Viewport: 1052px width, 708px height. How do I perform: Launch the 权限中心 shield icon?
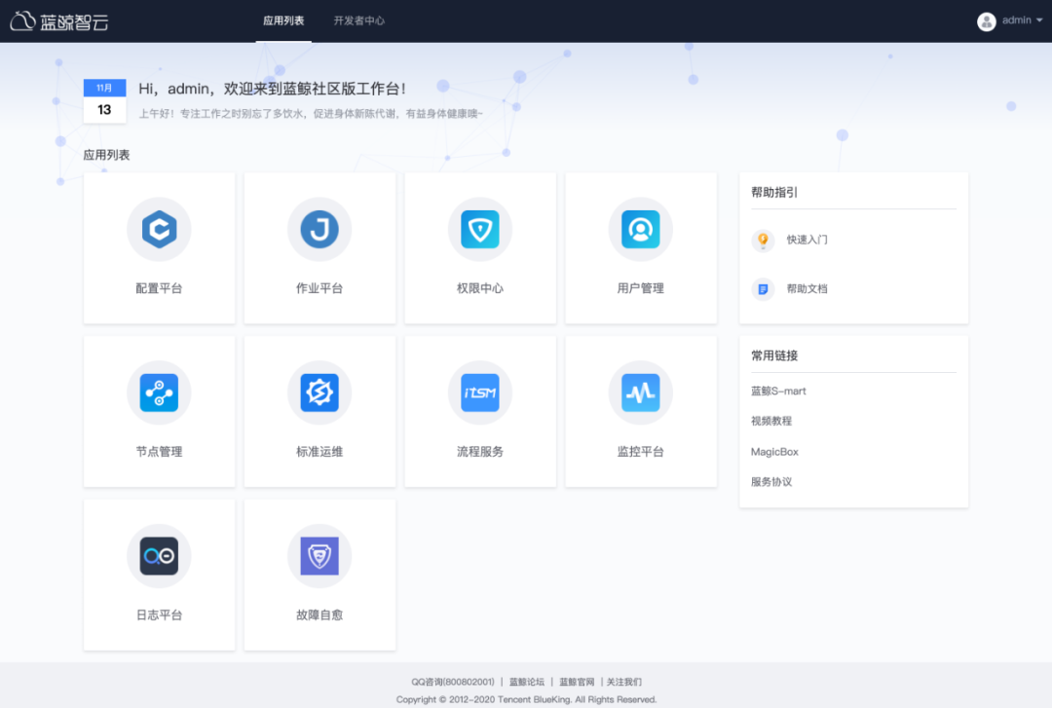479,230
